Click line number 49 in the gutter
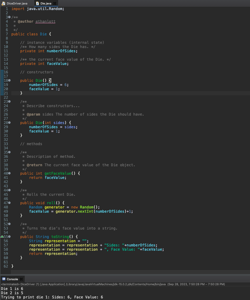 [x=6, y=211]
